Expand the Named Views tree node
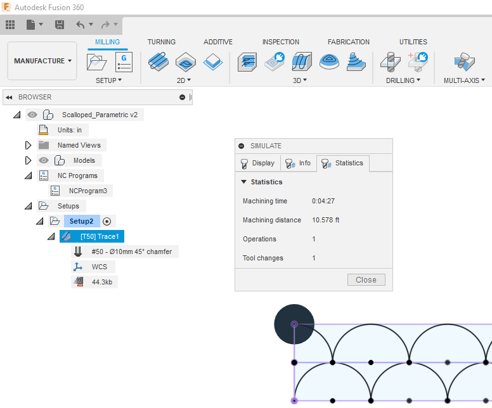The image size is (492, 408). (28, 145)
